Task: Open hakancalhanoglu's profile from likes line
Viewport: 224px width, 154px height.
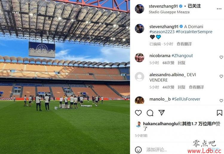Action: click(160, 124)
